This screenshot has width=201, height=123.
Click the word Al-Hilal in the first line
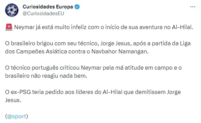tap(182, 27)
